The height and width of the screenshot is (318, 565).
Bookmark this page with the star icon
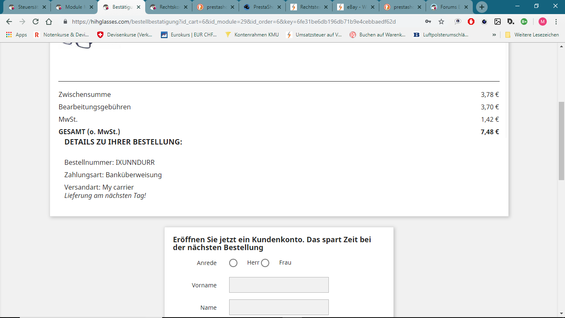tap(441, 22)
